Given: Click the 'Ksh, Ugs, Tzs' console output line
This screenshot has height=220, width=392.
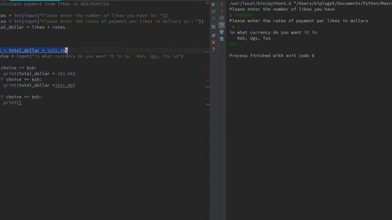Looking at the screenshot, I should click(254, 38).
